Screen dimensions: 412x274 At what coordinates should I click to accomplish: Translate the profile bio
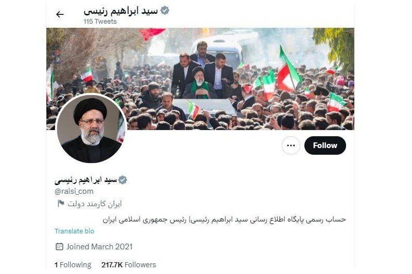(x=74, y=231)
